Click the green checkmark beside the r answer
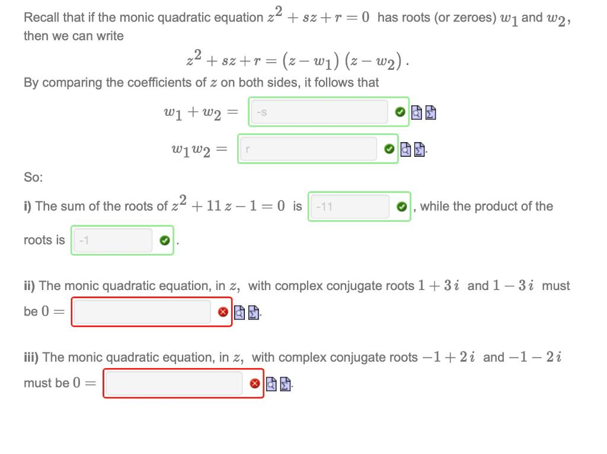 coord(389,149)
